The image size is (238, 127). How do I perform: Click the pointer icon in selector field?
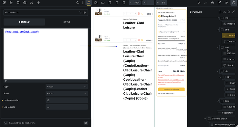[80, 13]
